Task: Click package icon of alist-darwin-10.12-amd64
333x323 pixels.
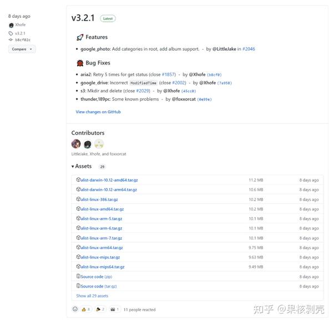Action: tap(78, 180)
